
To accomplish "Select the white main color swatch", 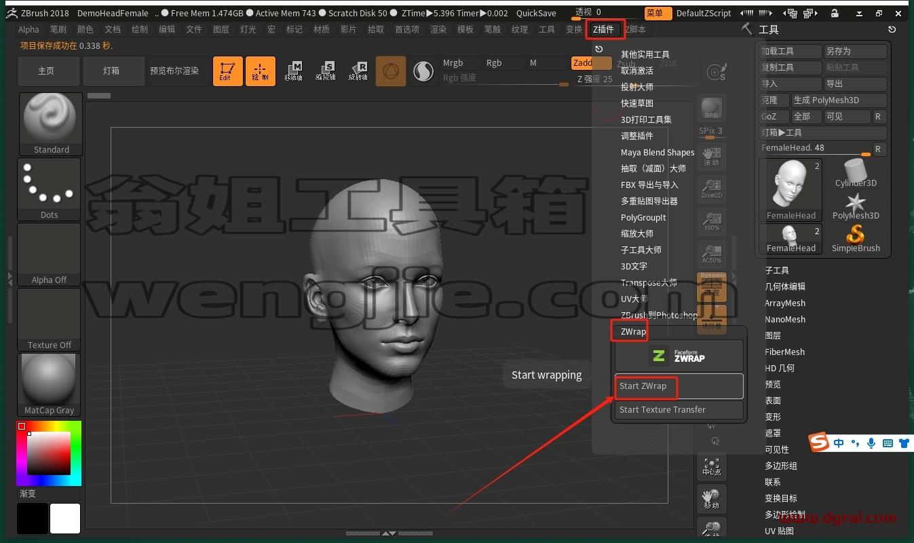I will coord(65,519).
